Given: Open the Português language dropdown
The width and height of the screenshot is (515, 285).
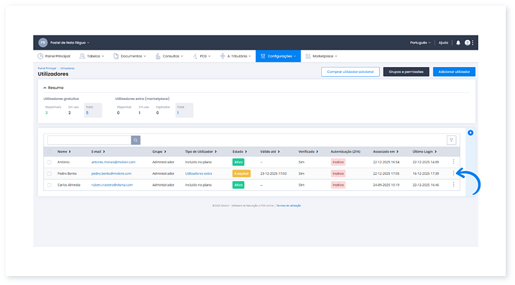Looking at the screenshot, I should tap(420, 43).
